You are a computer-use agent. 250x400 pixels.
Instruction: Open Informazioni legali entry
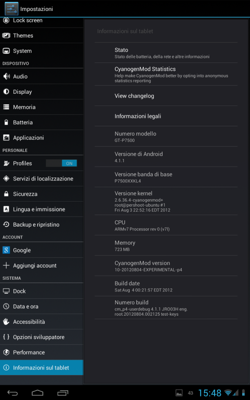click(x=166, y=116)
